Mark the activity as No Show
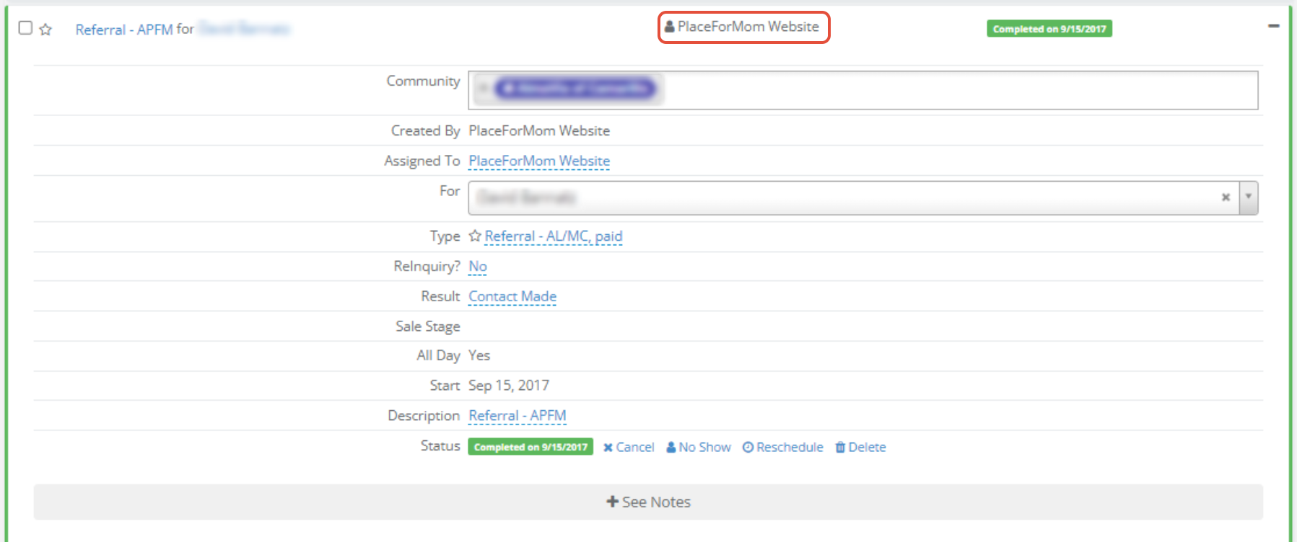 699,448
